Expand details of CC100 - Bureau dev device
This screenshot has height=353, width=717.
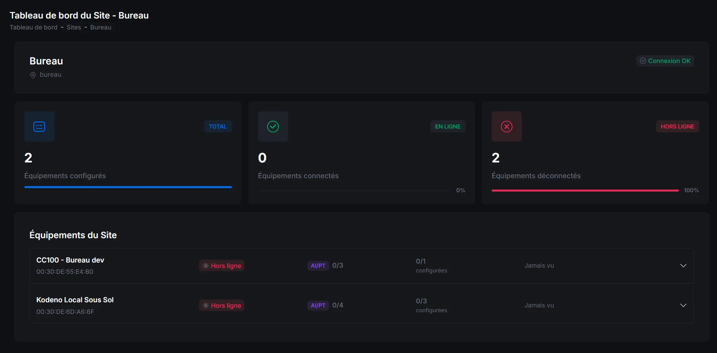(x=683, y=265)
